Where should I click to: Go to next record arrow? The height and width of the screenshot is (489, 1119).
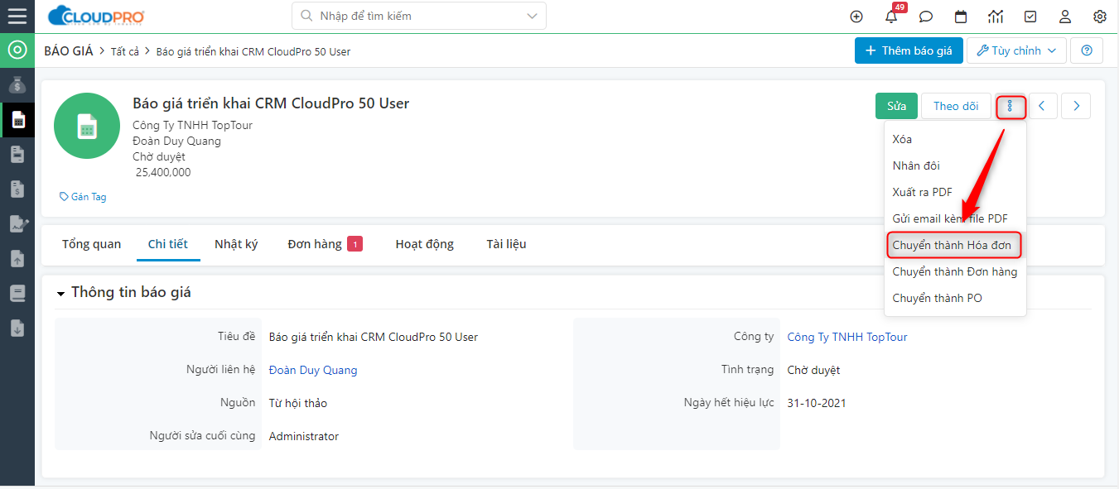(1076, 106)
